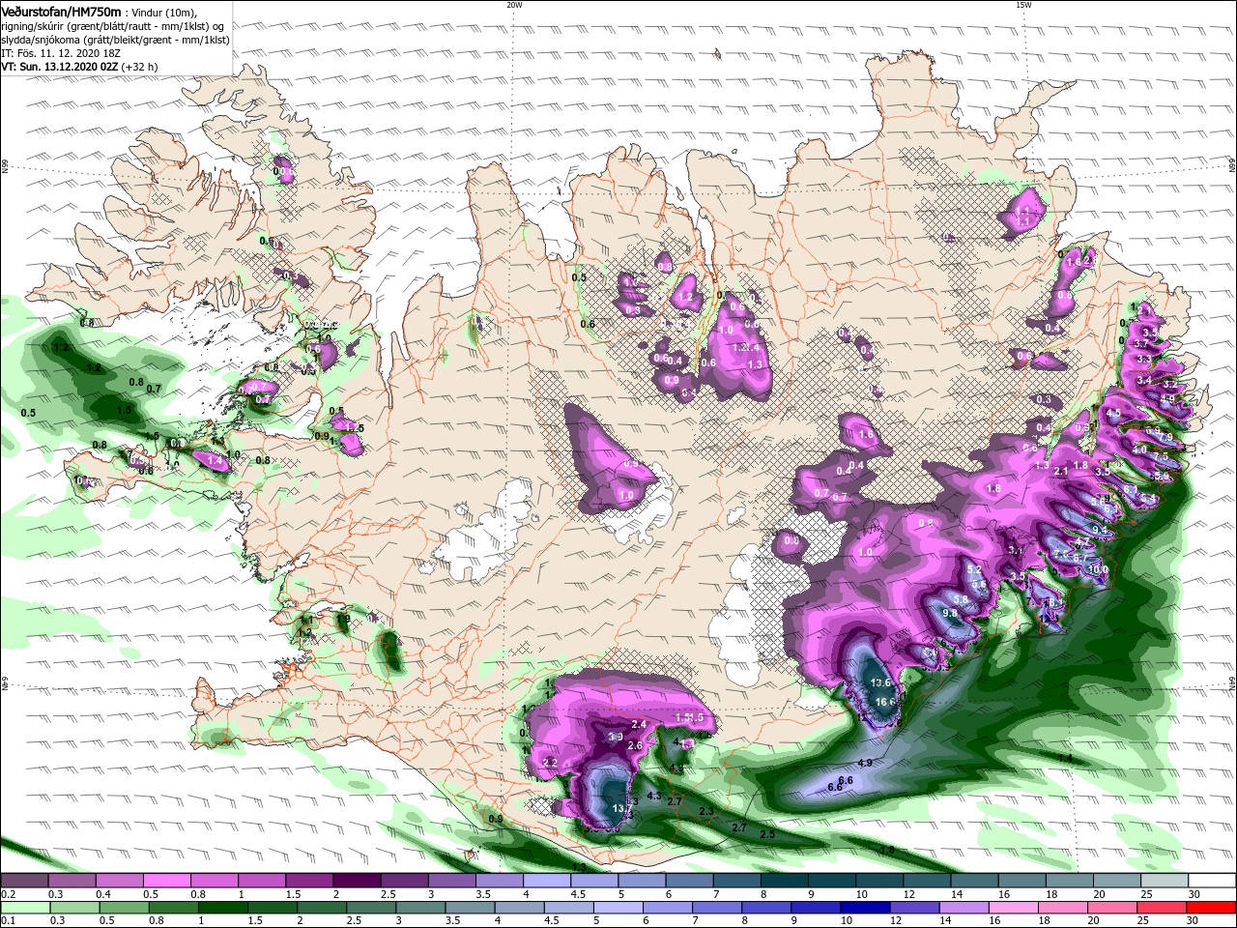
Task: Click the 2.6 precipitation value
Action: (x=635, y=746)
